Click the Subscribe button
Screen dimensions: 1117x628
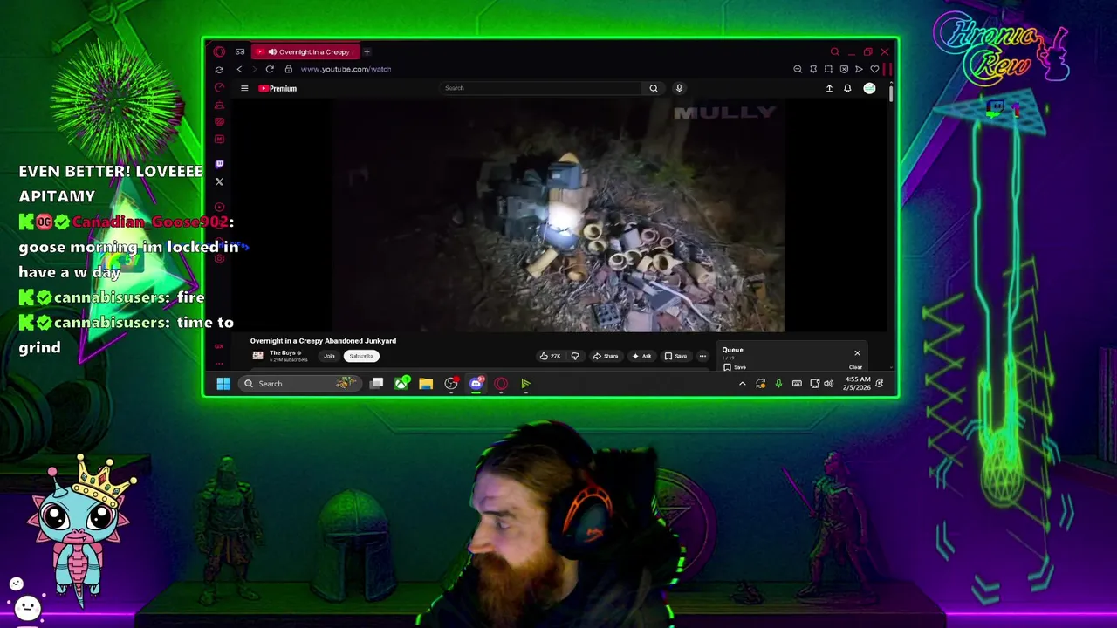(x=361, y=356)
